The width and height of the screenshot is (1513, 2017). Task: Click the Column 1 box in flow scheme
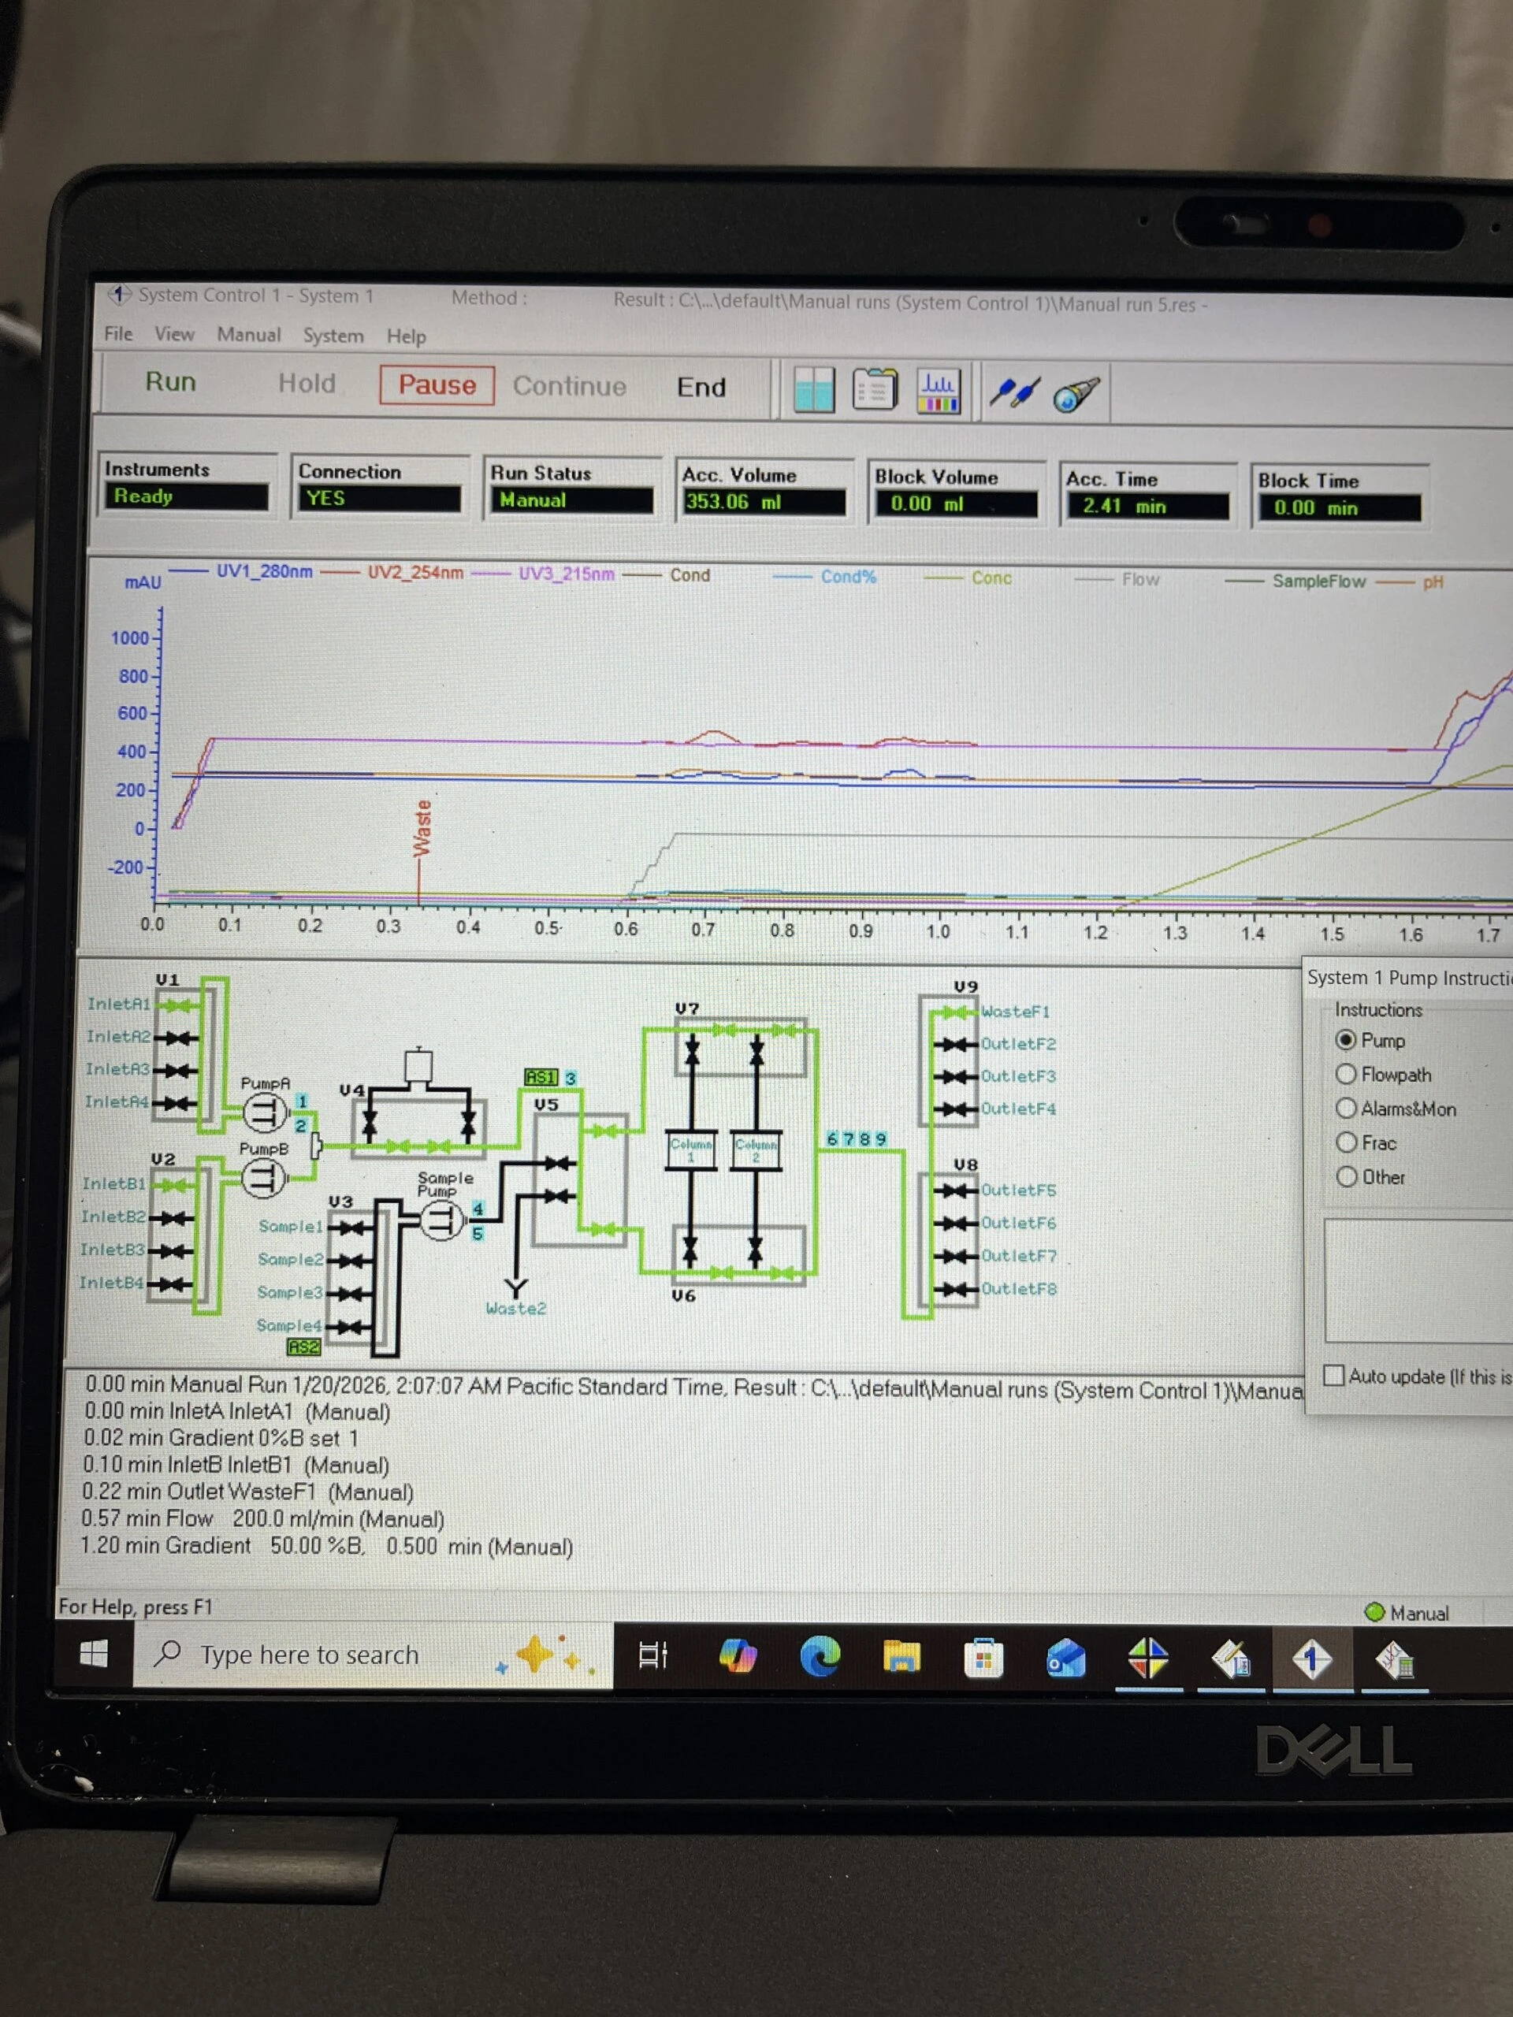point(690,1151)
